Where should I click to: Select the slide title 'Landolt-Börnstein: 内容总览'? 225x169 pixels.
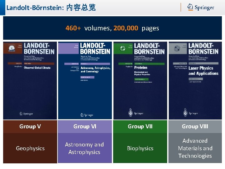[x=51, y=8]
